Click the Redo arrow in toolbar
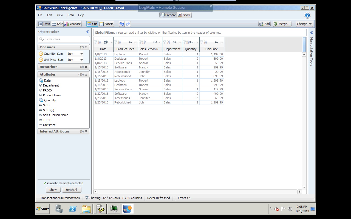351x219 pixels. [128, 24]
